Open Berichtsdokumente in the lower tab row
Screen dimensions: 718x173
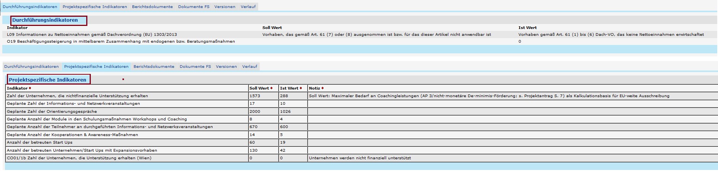click(154, 66)
